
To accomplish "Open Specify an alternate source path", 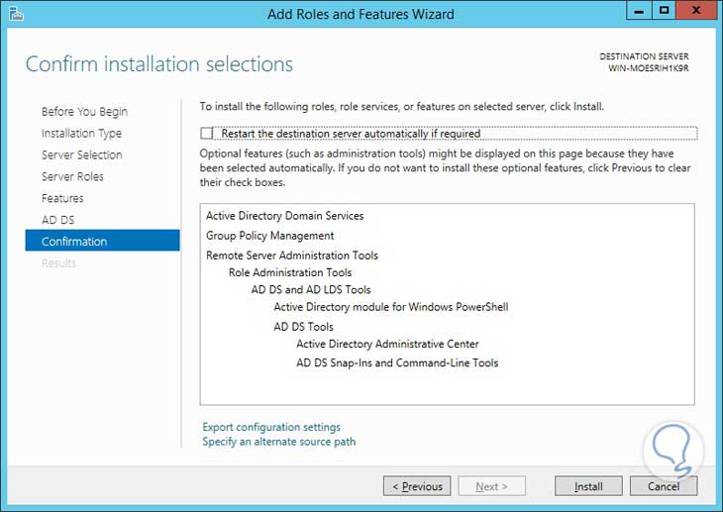I will click(x=278, y=442).
